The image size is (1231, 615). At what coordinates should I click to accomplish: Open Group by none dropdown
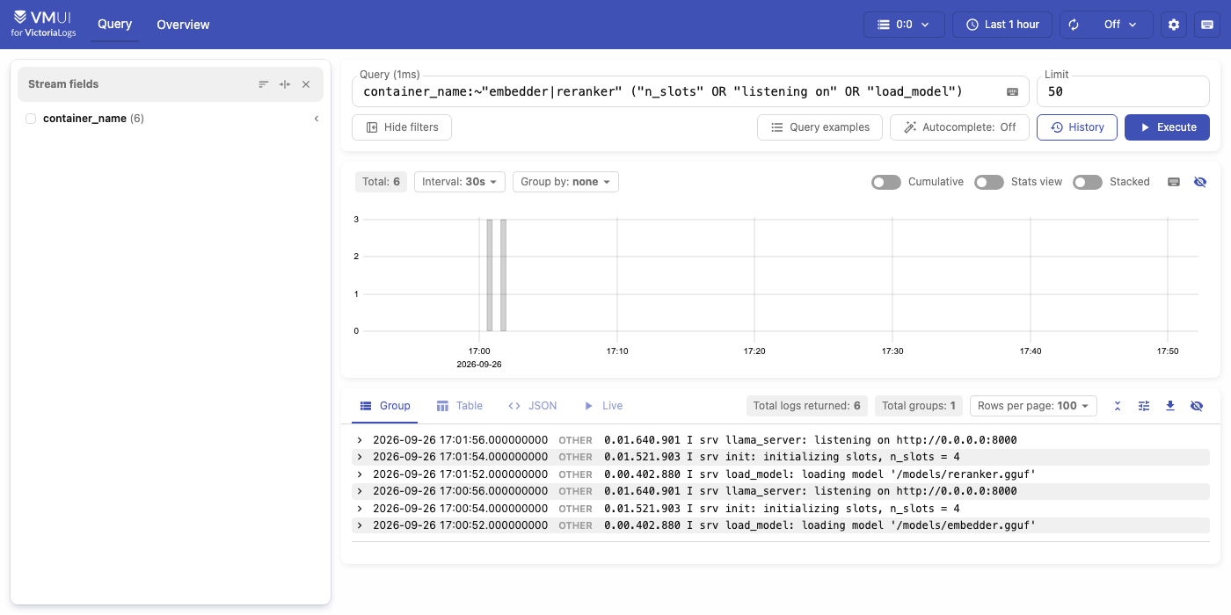click(x=565, y=182)
